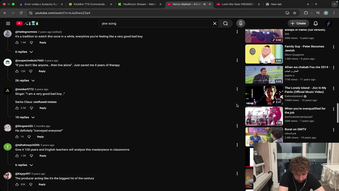Click the page vertical scrollbar thumb
Screen dimensions: 339x191
click(x=337, y=113)
